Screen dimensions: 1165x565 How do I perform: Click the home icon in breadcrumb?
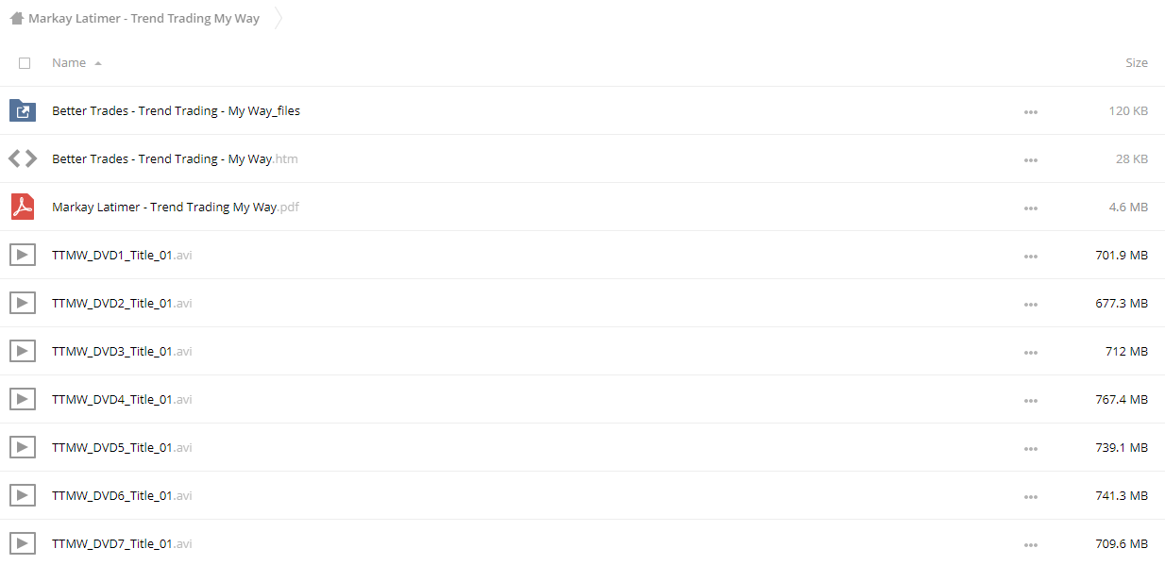(x=16, y=19)
